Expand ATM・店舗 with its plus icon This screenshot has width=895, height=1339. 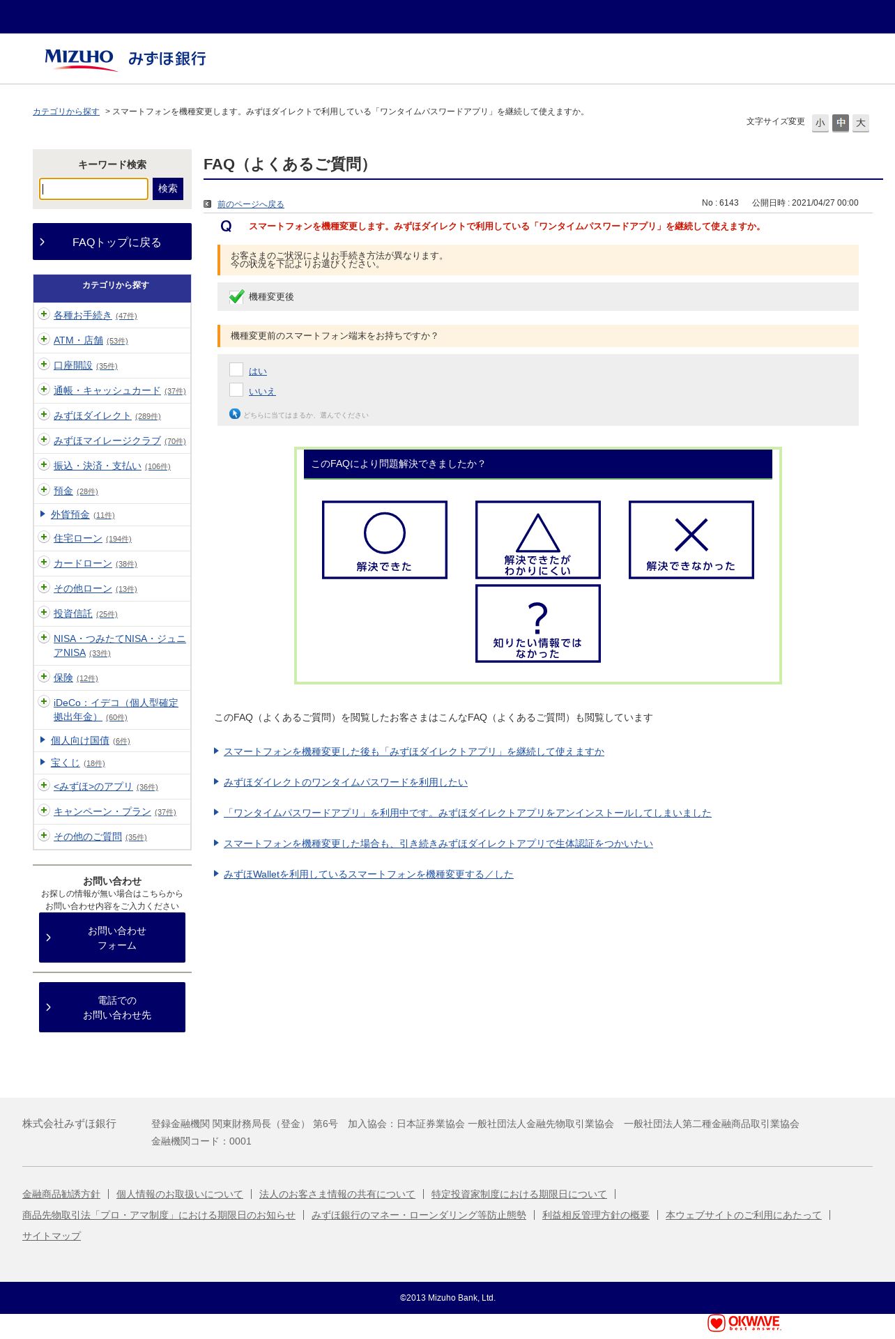click(44, 339)
